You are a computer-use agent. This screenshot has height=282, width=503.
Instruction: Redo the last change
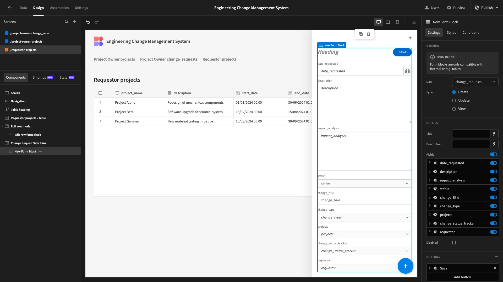pyautogui.click(x=97, y=22)
